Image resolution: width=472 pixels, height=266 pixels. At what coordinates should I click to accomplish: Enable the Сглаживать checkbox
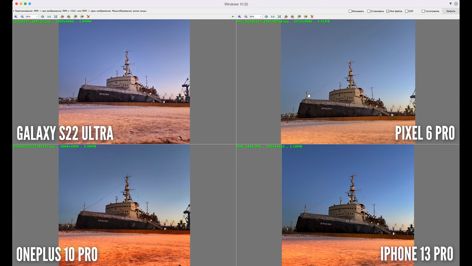(x=369, y=11)
